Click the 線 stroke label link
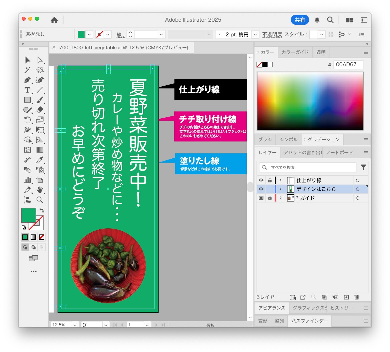Image resolution: width=390 pixels, height=352 pixels. click(120, 35)
